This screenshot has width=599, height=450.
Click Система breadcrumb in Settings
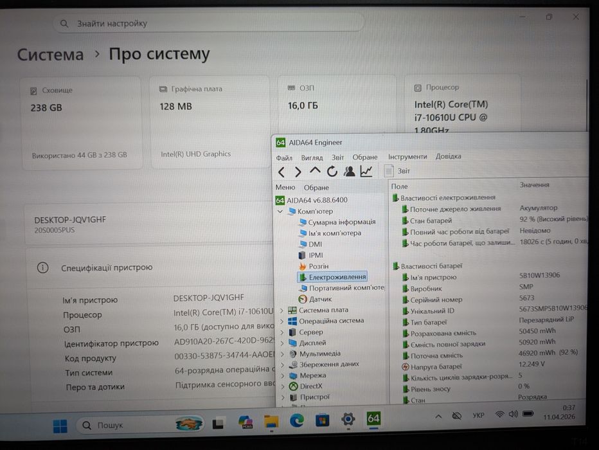click(50, 55)
